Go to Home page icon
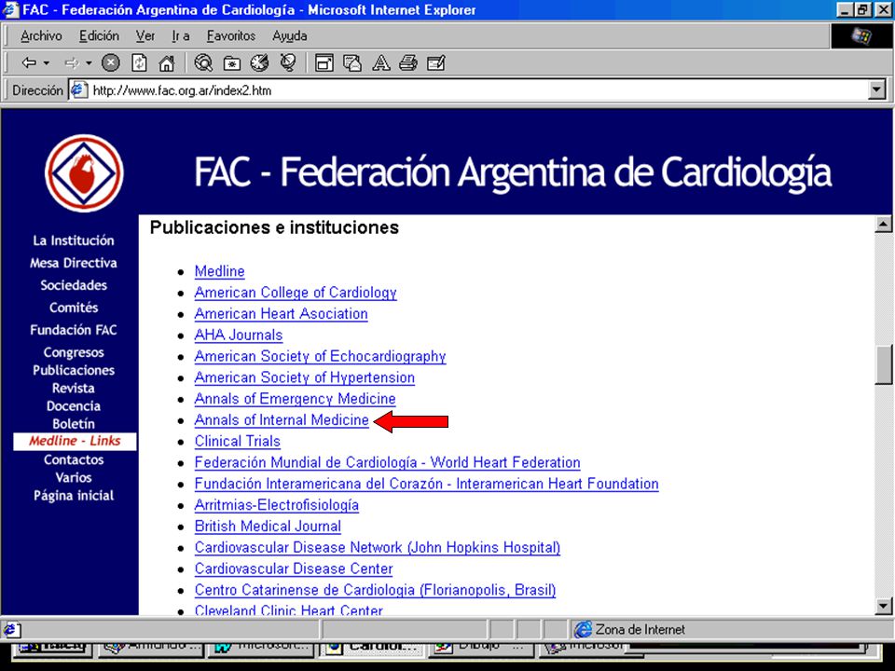Image resolution: width=895 pixels, height=671 pixels. tap(166, 62)
